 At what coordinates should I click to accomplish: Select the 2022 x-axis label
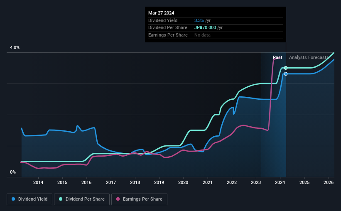pos(232,182)
